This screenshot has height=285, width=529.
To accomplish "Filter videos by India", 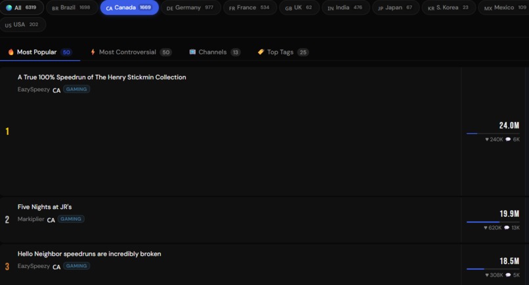I will (345, 7).
